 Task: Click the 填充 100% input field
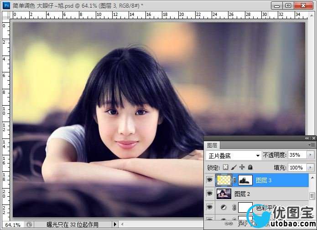tap(297, 168)
